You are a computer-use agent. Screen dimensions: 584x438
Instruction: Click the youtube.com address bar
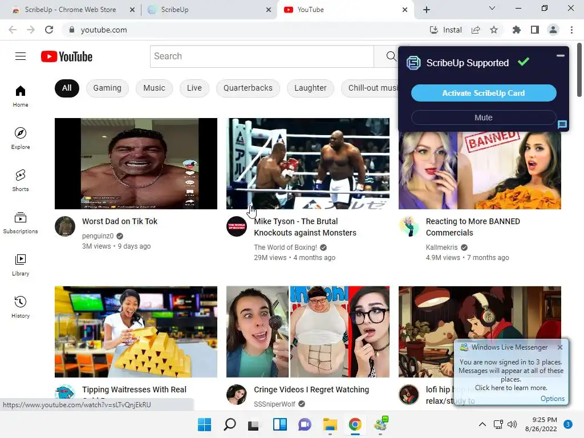coord(246,30)
